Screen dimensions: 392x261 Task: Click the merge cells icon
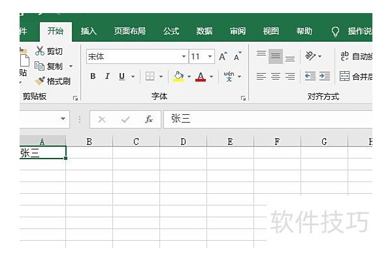pyautogui.click(x=344, y=76)
